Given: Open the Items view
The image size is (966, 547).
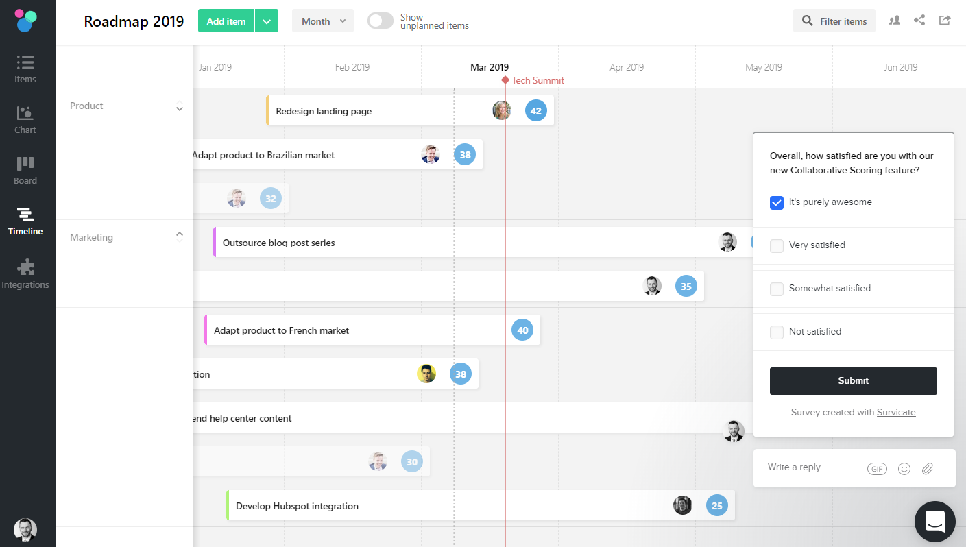Looking at the screenshot, I should pos(25,67).
